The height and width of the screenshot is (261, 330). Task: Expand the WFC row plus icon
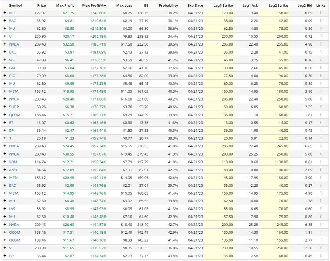(x=5, y=60)
